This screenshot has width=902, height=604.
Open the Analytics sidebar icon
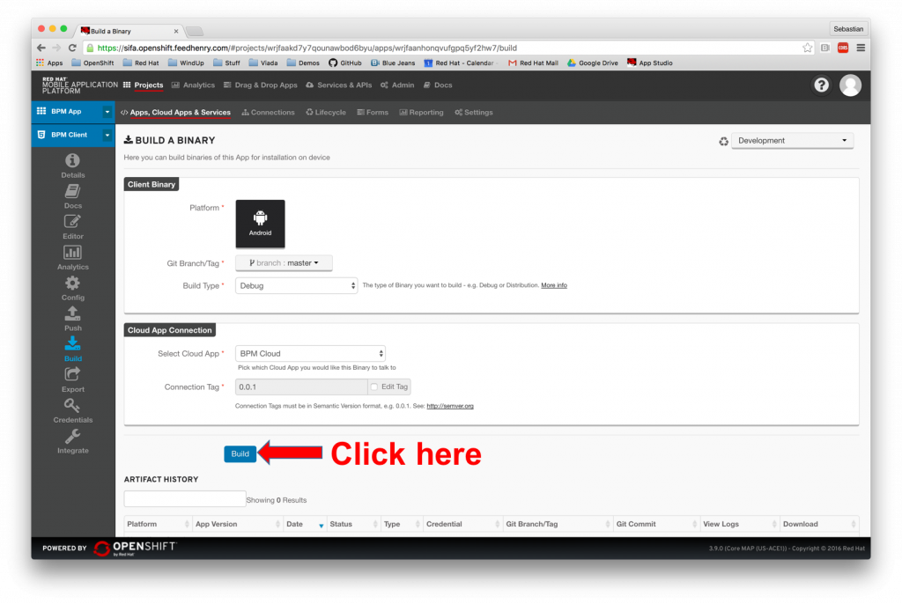point(72,257)
